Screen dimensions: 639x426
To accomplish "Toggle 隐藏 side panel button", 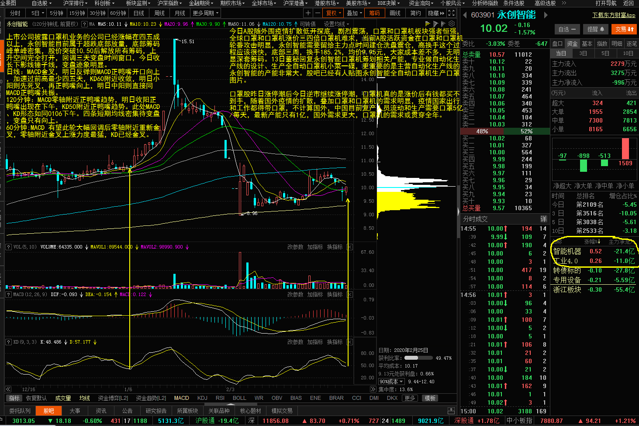I will (436, 13).
